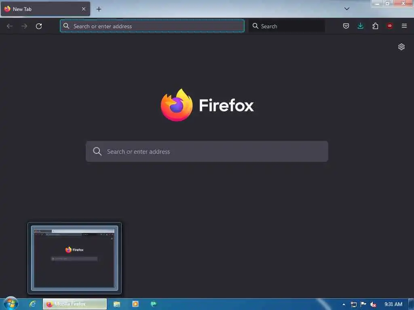414x310 pixels.
Task: Click the green globe taskbar icon
Action: [x=153, y=304]
